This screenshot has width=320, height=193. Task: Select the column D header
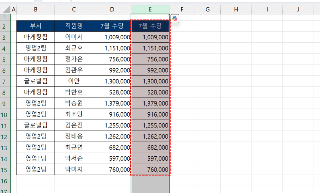click(112, 10)
